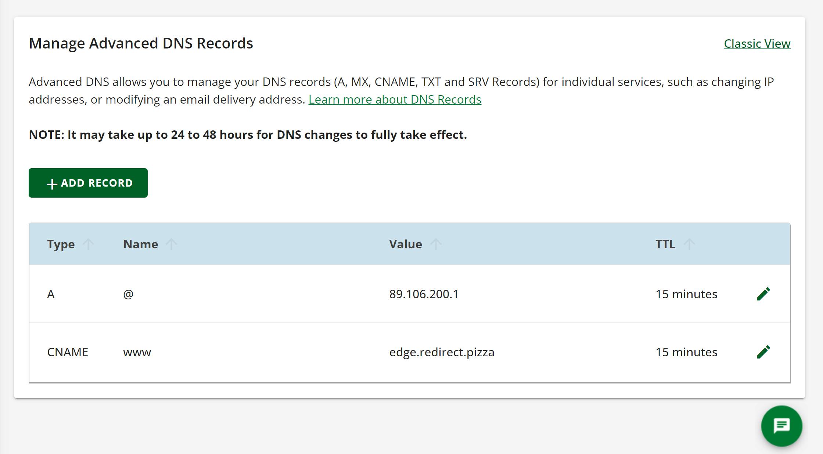
Task: Click the A record's 15 minutes TTL
Action: point(686,294)
